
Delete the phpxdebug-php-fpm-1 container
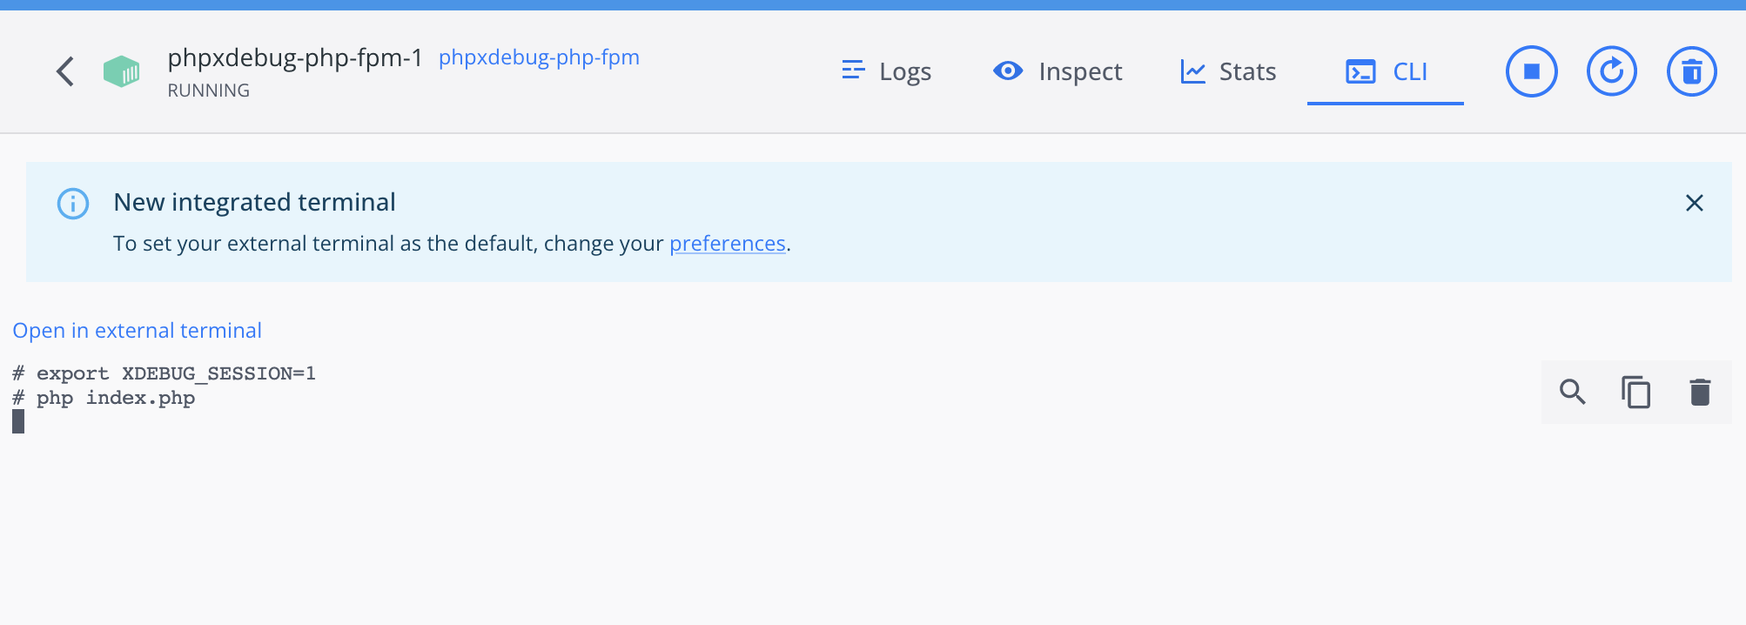(1691, 71)
